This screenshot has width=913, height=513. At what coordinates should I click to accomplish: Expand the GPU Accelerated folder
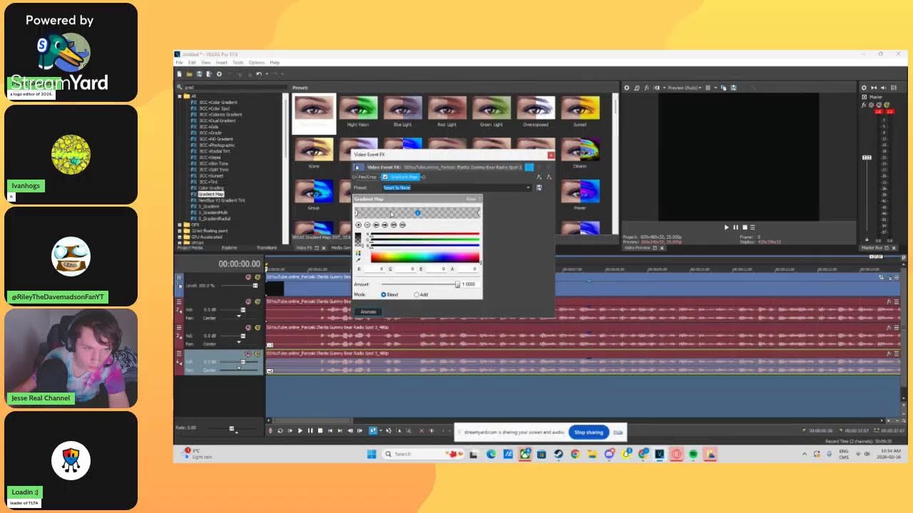[x=179, y=237]
